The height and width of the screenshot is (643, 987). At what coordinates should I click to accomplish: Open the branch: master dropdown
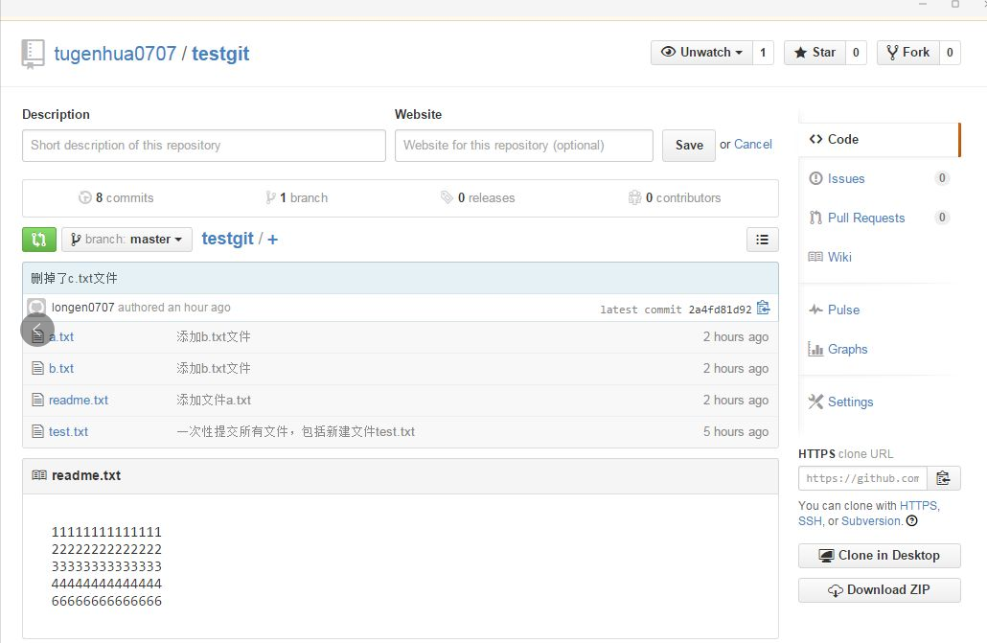127,240
